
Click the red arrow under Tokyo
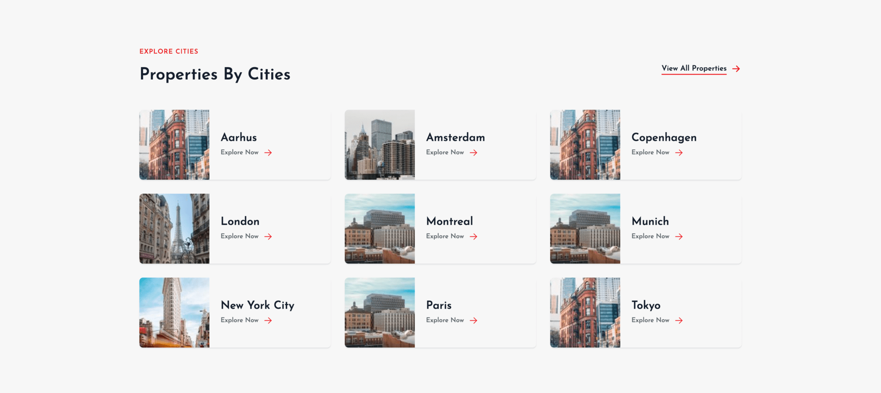point(679,320)
